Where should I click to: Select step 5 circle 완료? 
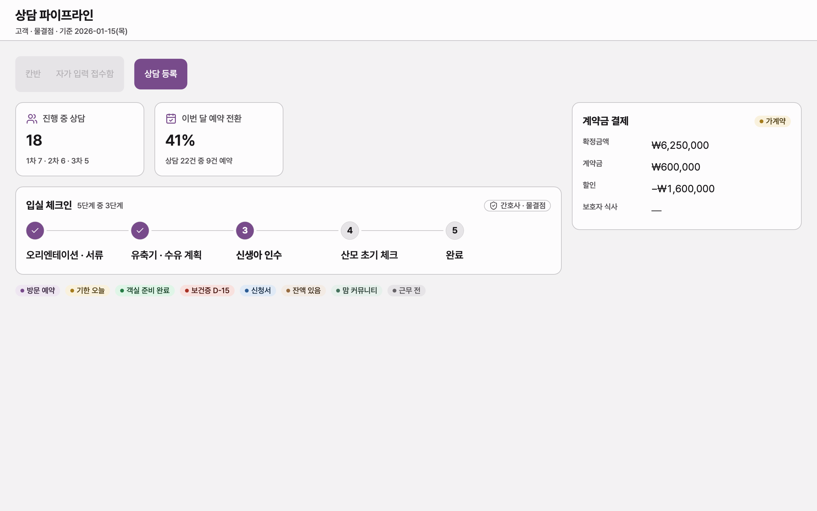pyautogui.click(x=455, y=231)
